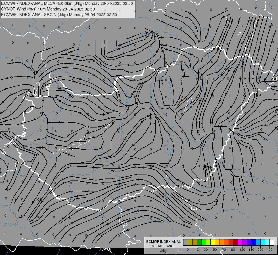Pick the bright cyan legend swatch
This screenshot has width=278, height=255.
tap(263, 242)
